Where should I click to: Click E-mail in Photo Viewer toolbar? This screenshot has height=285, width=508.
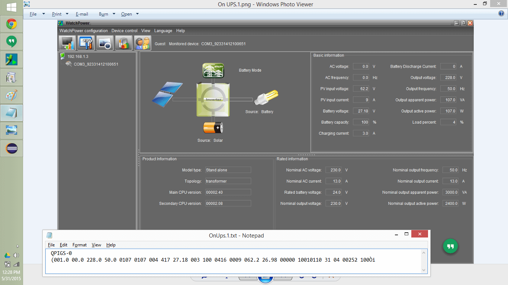point(82,14)
